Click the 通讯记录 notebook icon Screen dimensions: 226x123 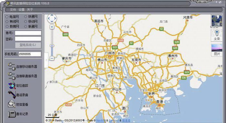(12, 114)
